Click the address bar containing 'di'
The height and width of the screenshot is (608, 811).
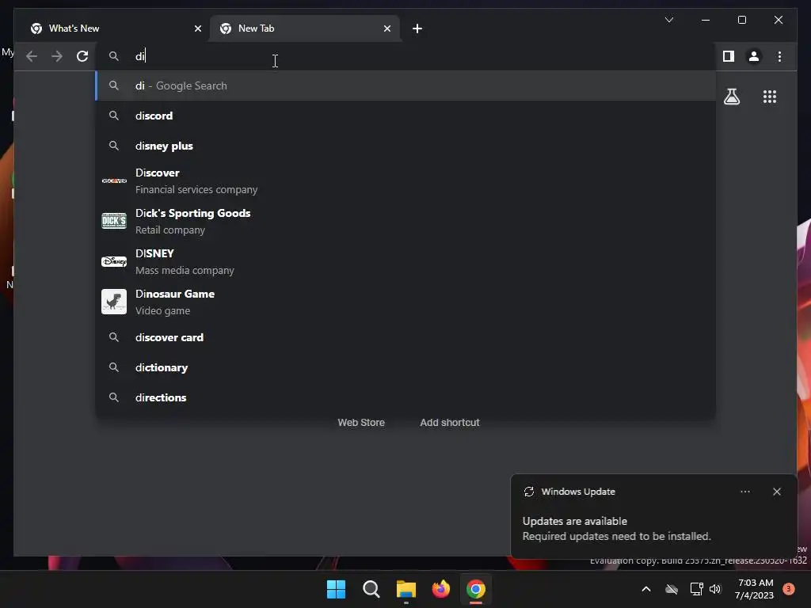(x=406, y=56)
